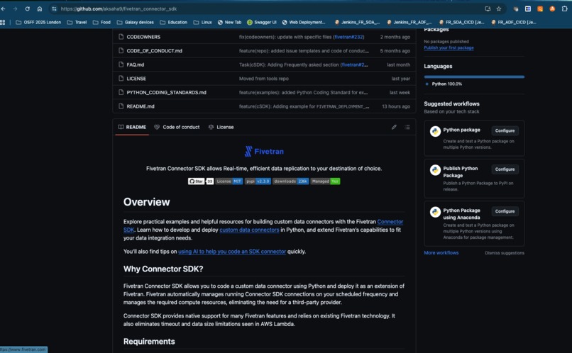The width and height of the screenshot is (572, 353).
Task: Open the browser extensions puzzle icon
Action: 565,9
